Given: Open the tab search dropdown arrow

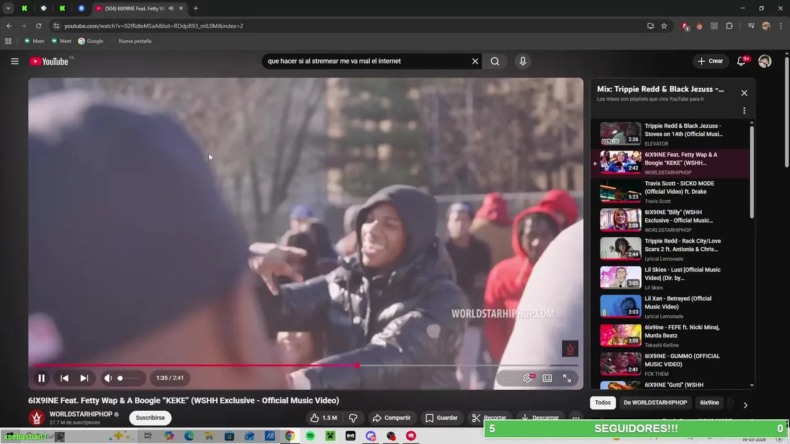Looking at the screenshot, I should 8,8.
